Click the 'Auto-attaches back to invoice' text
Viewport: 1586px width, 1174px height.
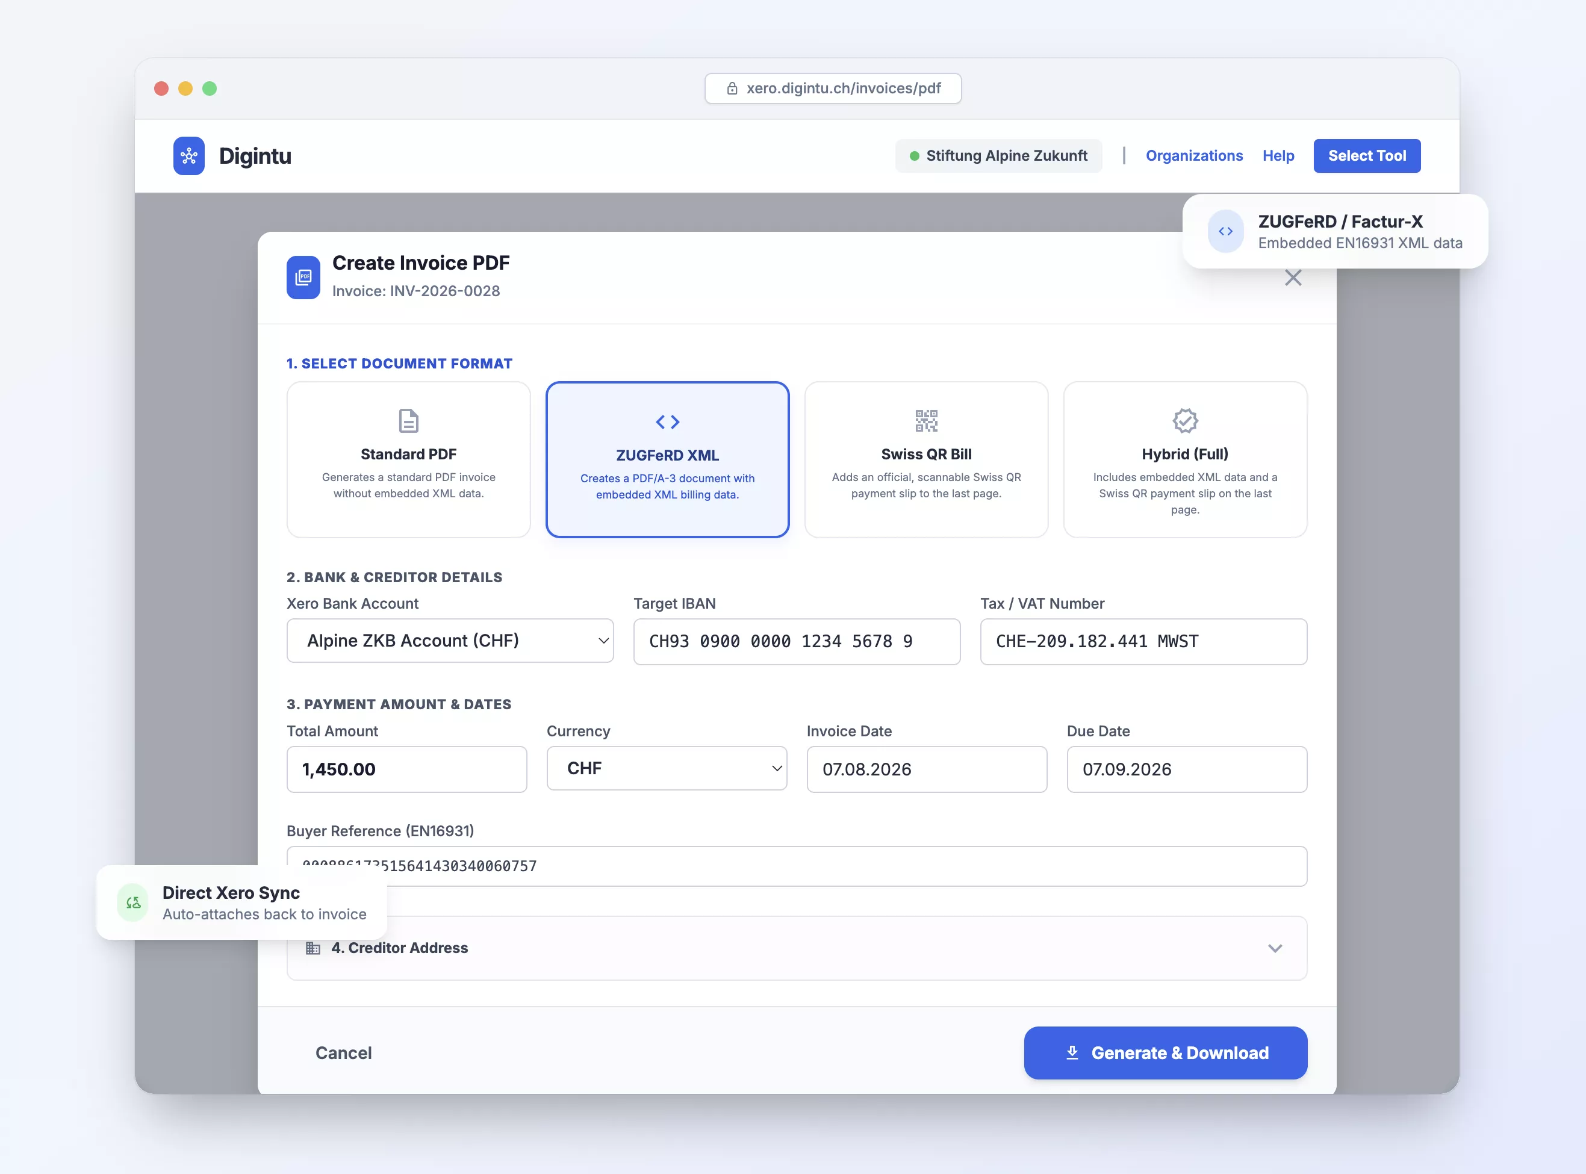coord(264,914)
